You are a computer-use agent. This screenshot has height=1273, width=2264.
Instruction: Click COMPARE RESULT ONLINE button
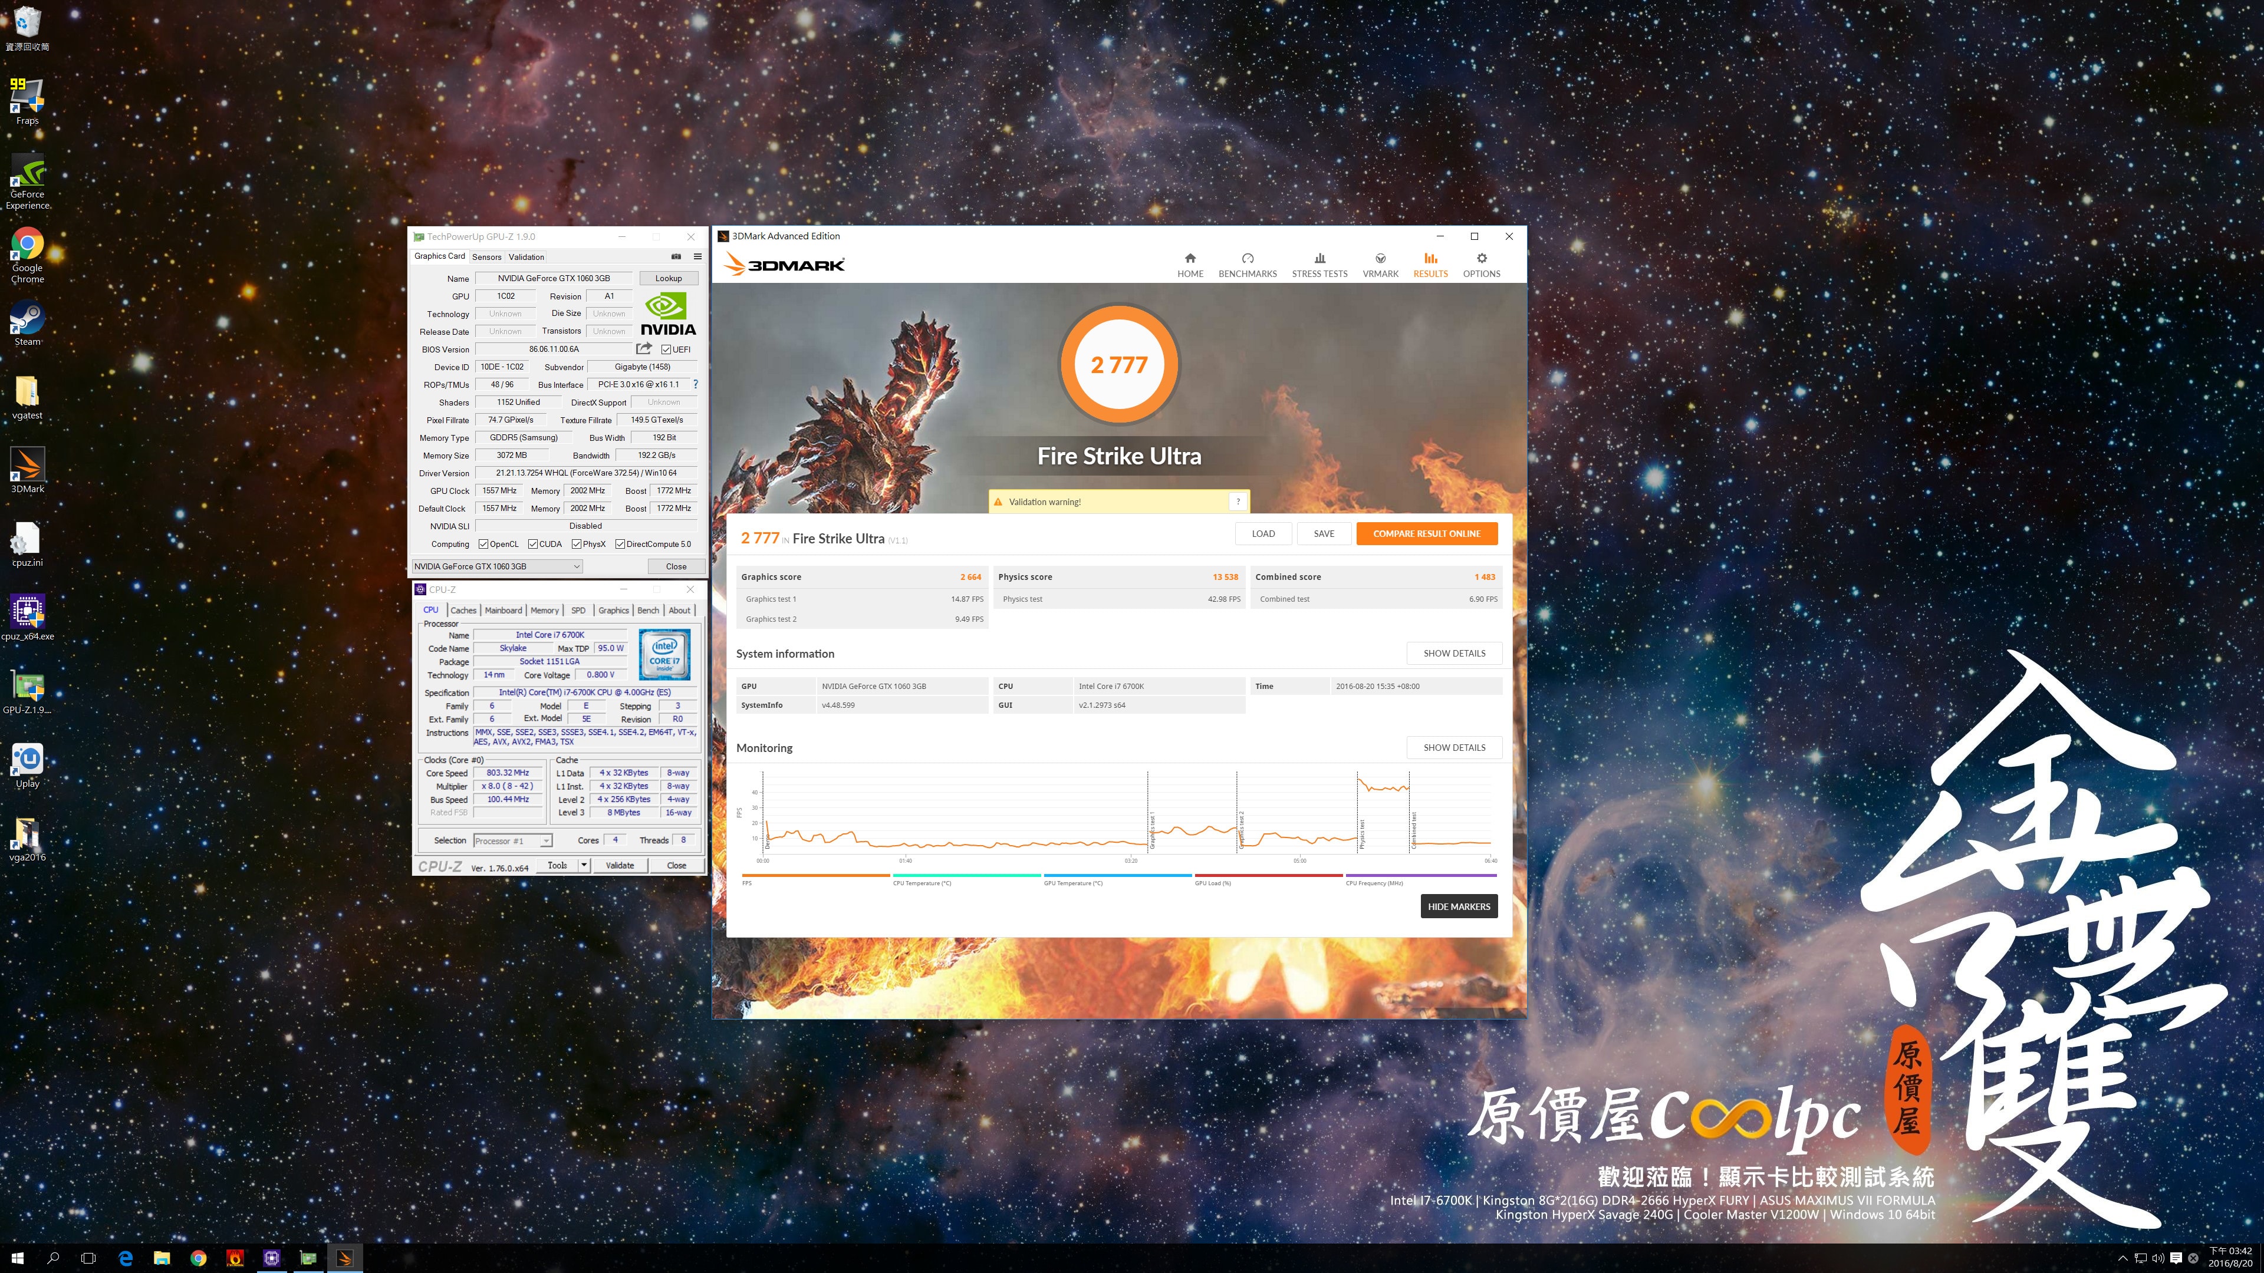pyautogui.click(x=1426, y=533)
